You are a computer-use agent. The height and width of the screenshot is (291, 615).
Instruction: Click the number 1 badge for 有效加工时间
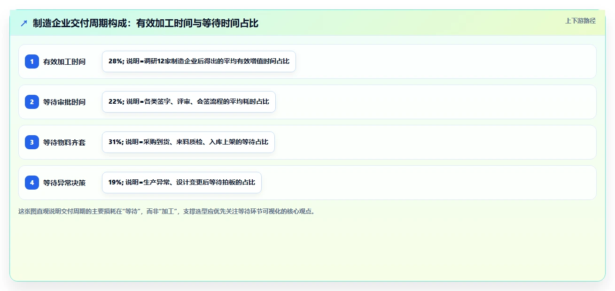click(x=32, y=61)
